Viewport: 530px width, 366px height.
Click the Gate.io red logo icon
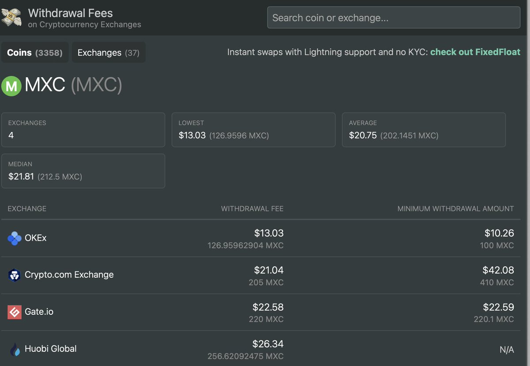(14, 312)
